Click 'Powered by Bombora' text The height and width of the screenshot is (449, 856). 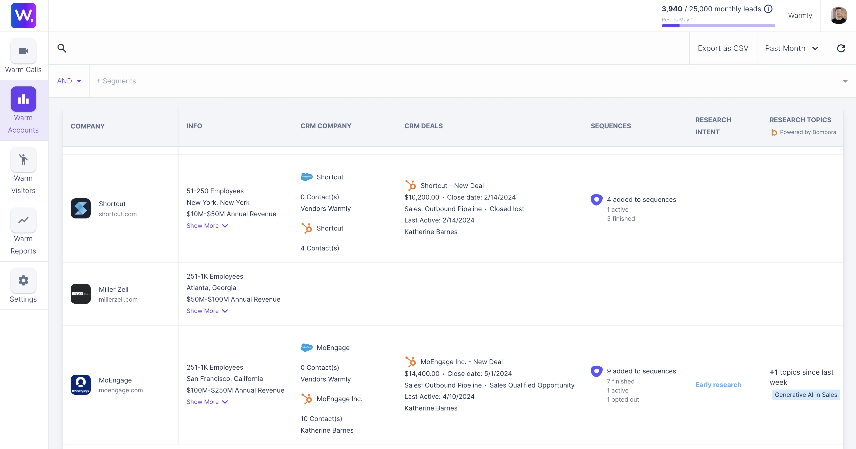(808, 132)
